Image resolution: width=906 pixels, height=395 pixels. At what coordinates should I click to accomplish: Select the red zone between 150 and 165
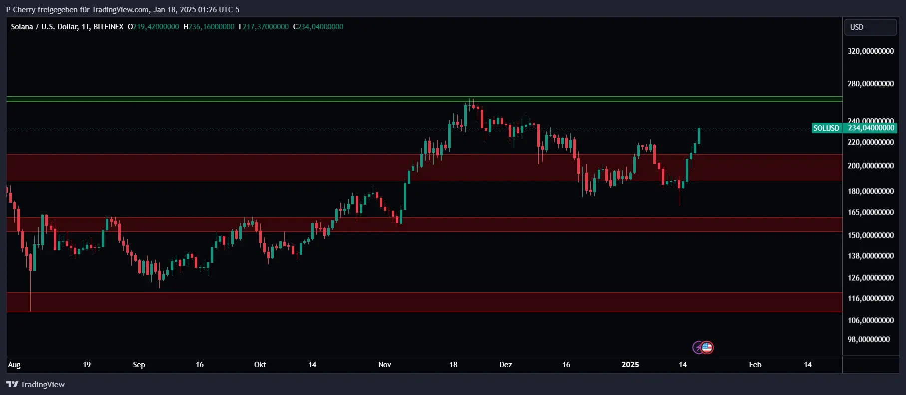click(x=424, y=225)
